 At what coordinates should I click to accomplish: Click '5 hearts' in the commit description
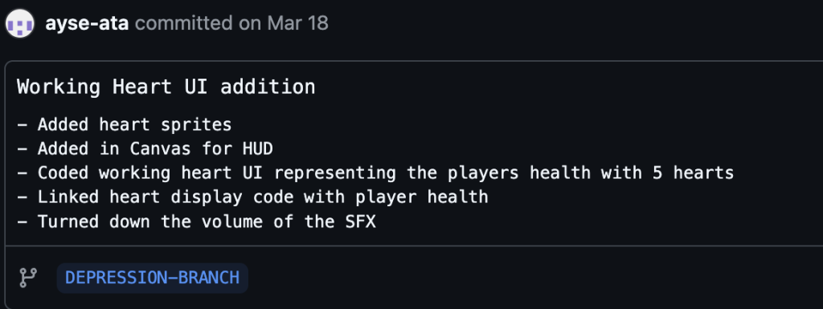tap(693, 173)
